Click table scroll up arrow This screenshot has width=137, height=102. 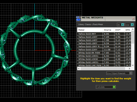133,29
